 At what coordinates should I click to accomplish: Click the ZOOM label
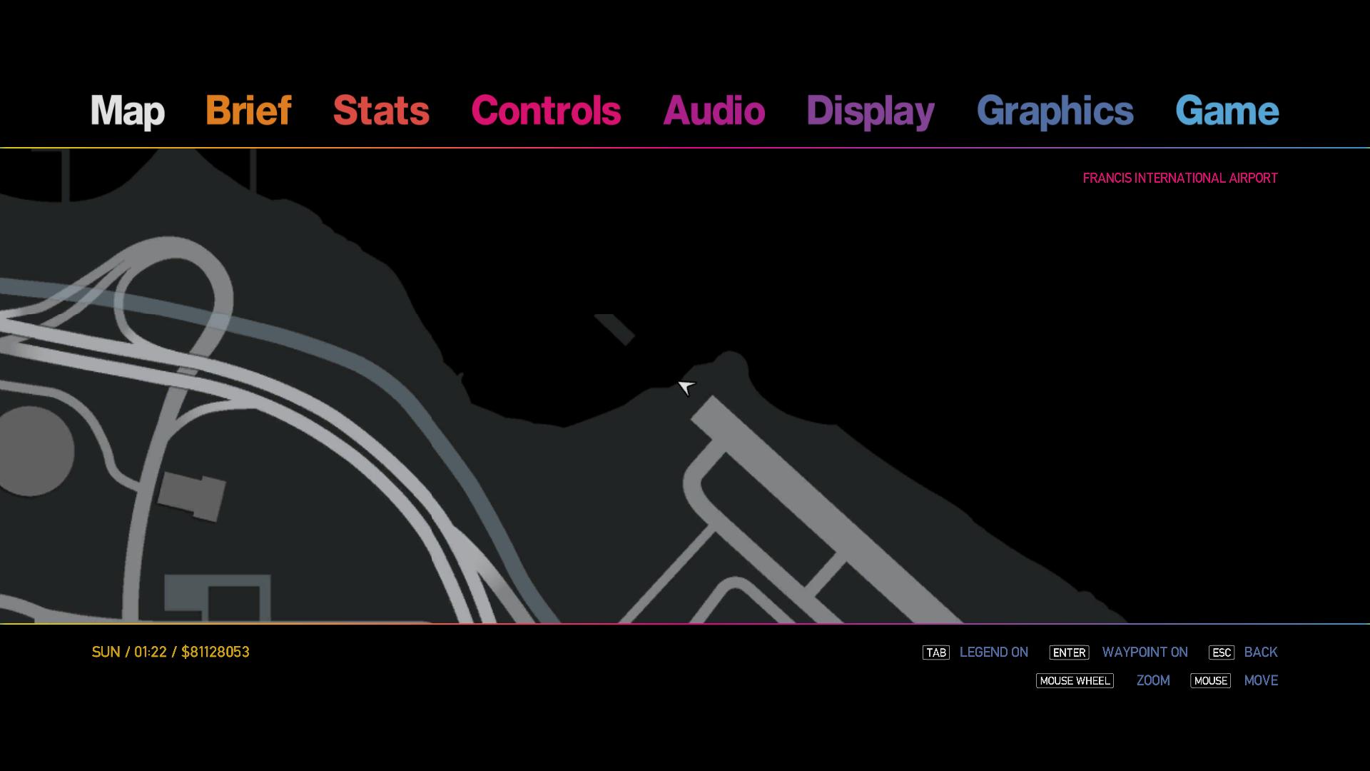(1153, 680)
